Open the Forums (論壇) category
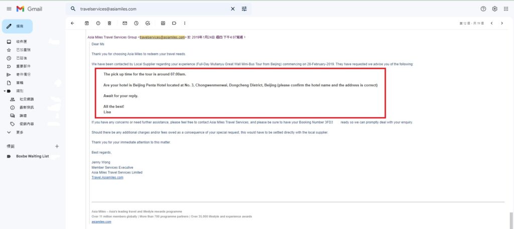This screenshot has width=514, height=229. click(x=23, y=115)
